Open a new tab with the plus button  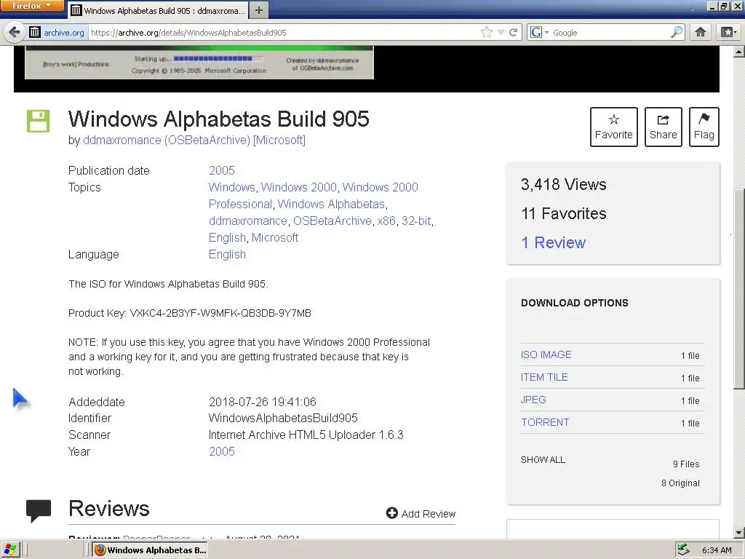[259, 10]
